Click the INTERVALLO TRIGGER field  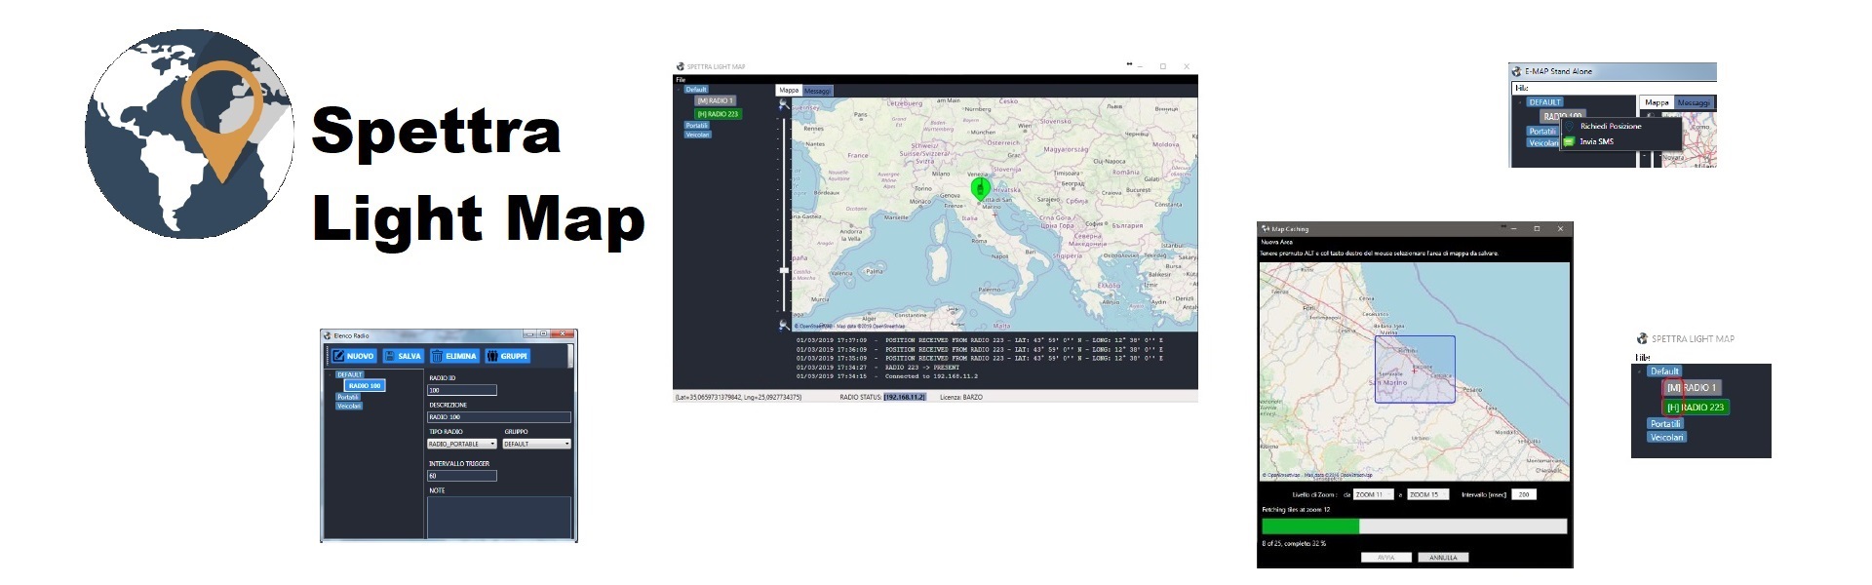pyautogui.click(x=462, y=476)
